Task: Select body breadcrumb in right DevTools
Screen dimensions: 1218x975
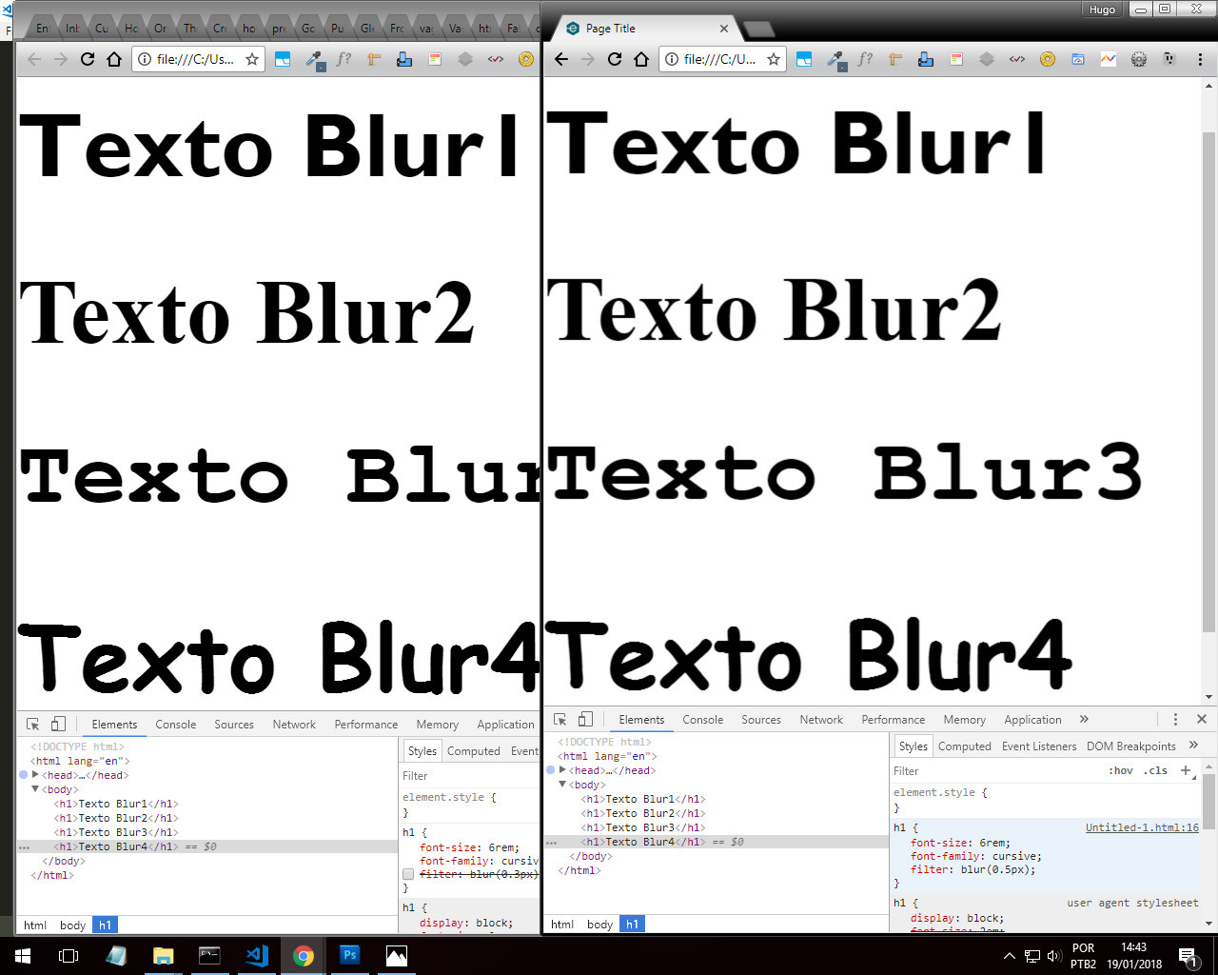Action: [x=599, y=924]
